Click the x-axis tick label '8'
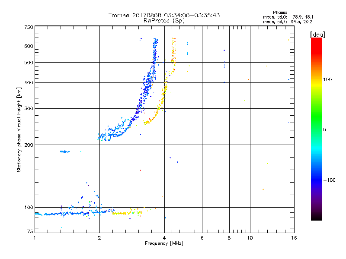The height and width of the screenshot is (259, 346). 229,238
